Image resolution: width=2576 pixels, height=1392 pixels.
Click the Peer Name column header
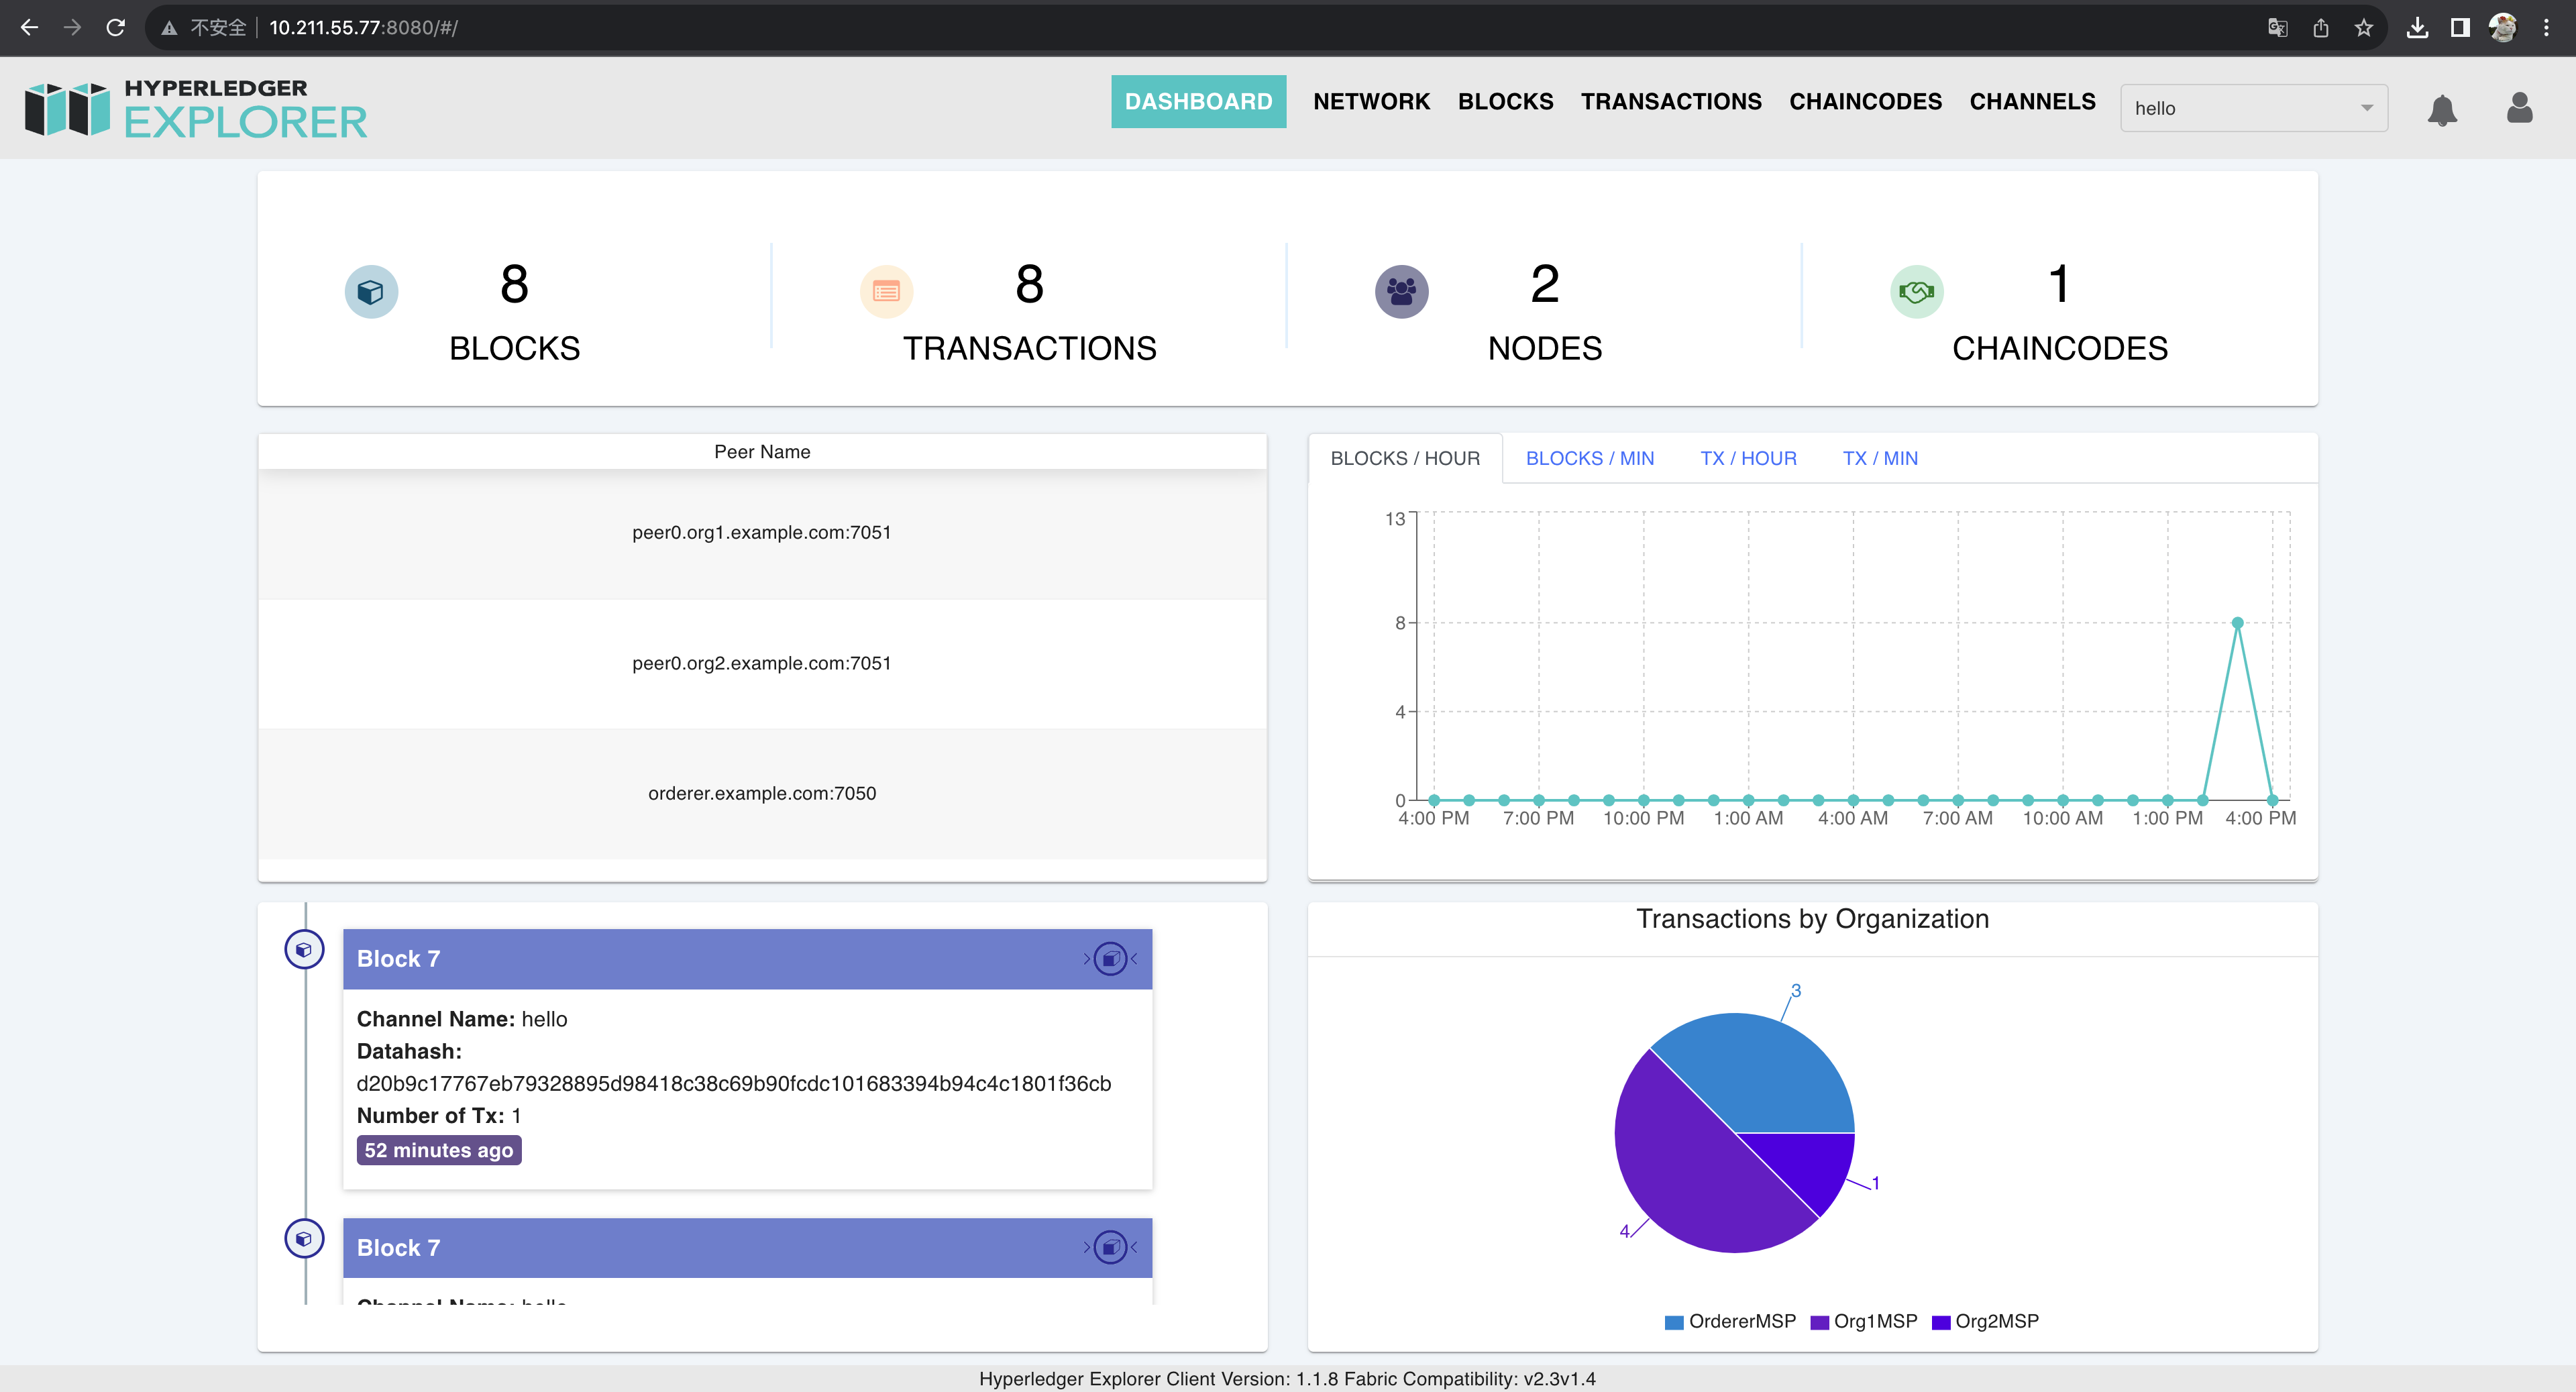(762, 452)
